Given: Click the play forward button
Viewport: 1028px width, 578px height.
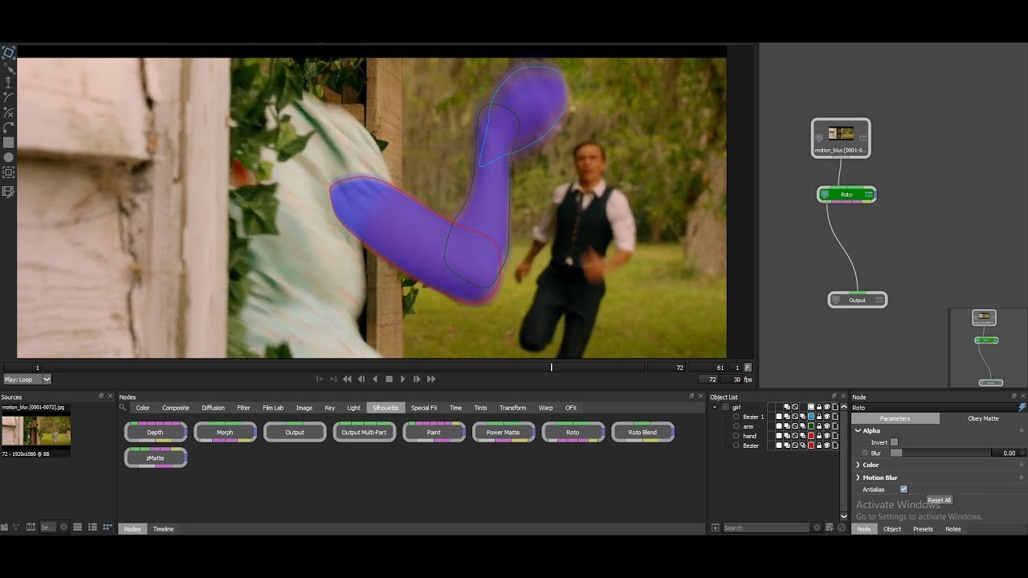Looking at the screenshot, I should 403,379.
